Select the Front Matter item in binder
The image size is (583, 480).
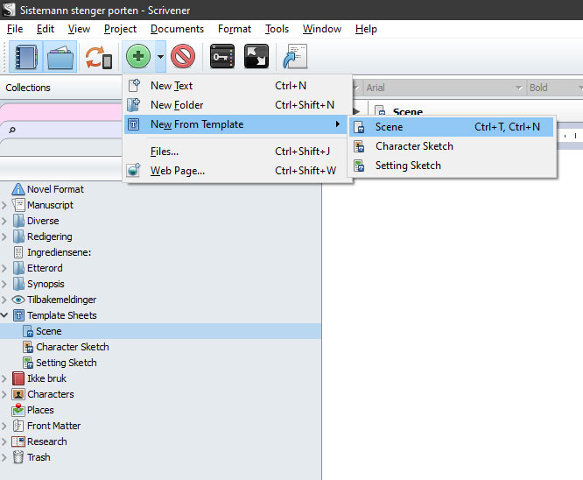(x=54, y=426)
